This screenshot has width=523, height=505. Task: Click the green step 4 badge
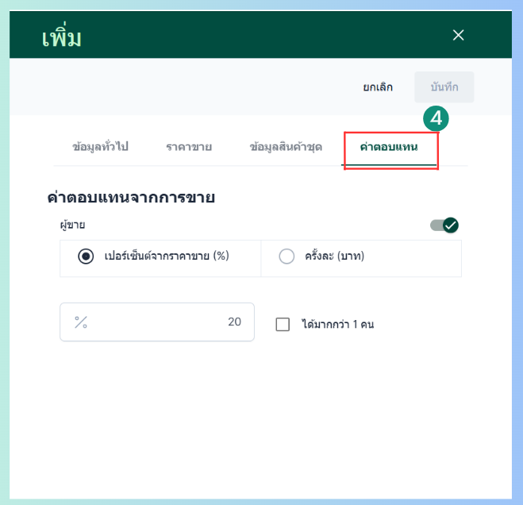pyautogui.click(x=436, y=119)
